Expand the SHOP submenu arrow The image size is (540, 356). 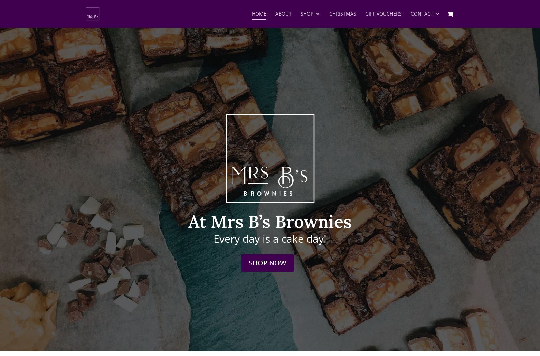coord(318,14)
